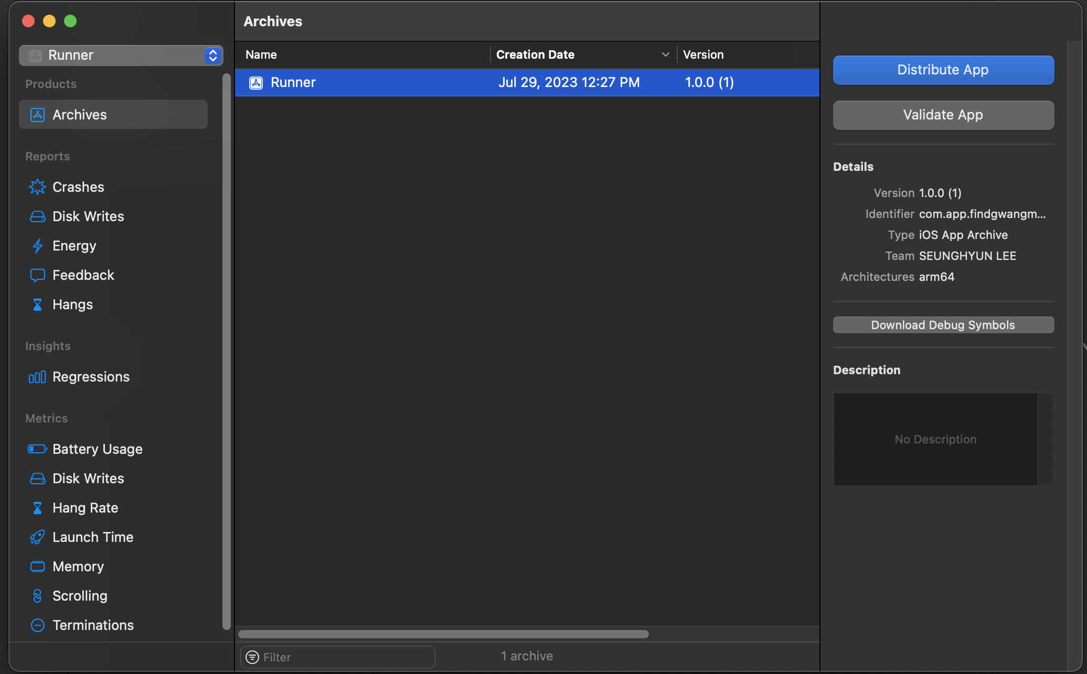This screenshot has height=674, width=1087.
Task: Click the horizontal scrollbar below archive list
Action: pyautogui.click(x=443, y=634)
